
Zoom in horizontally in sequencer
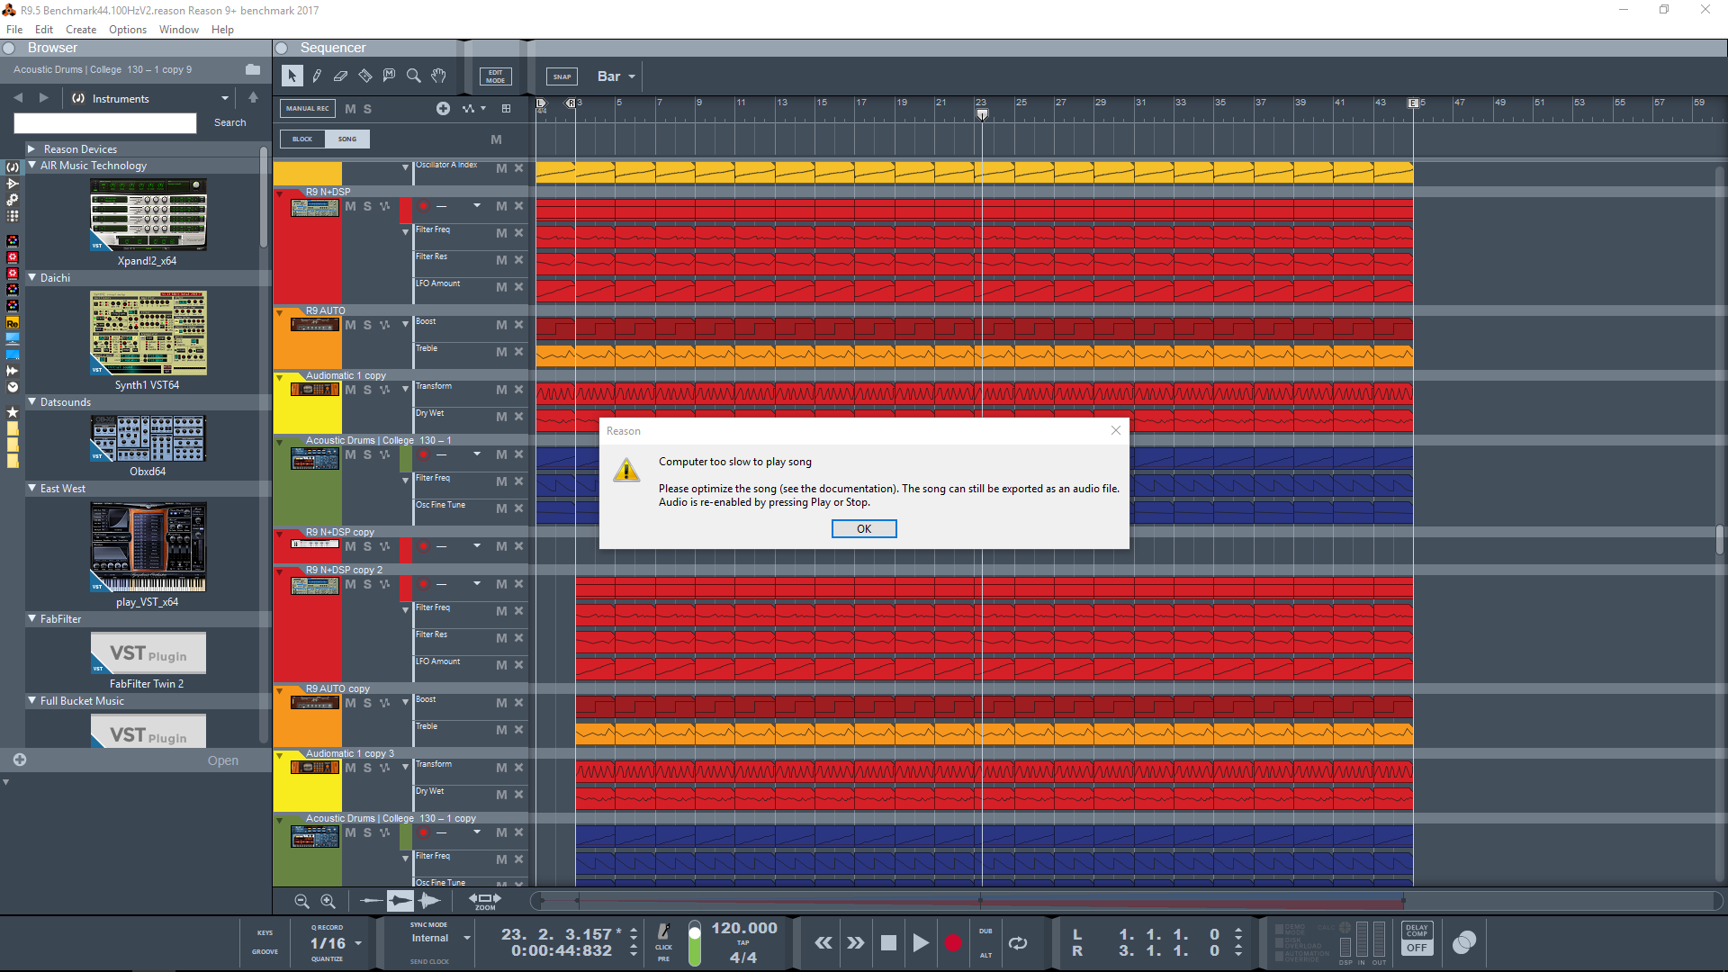point(328,901)
